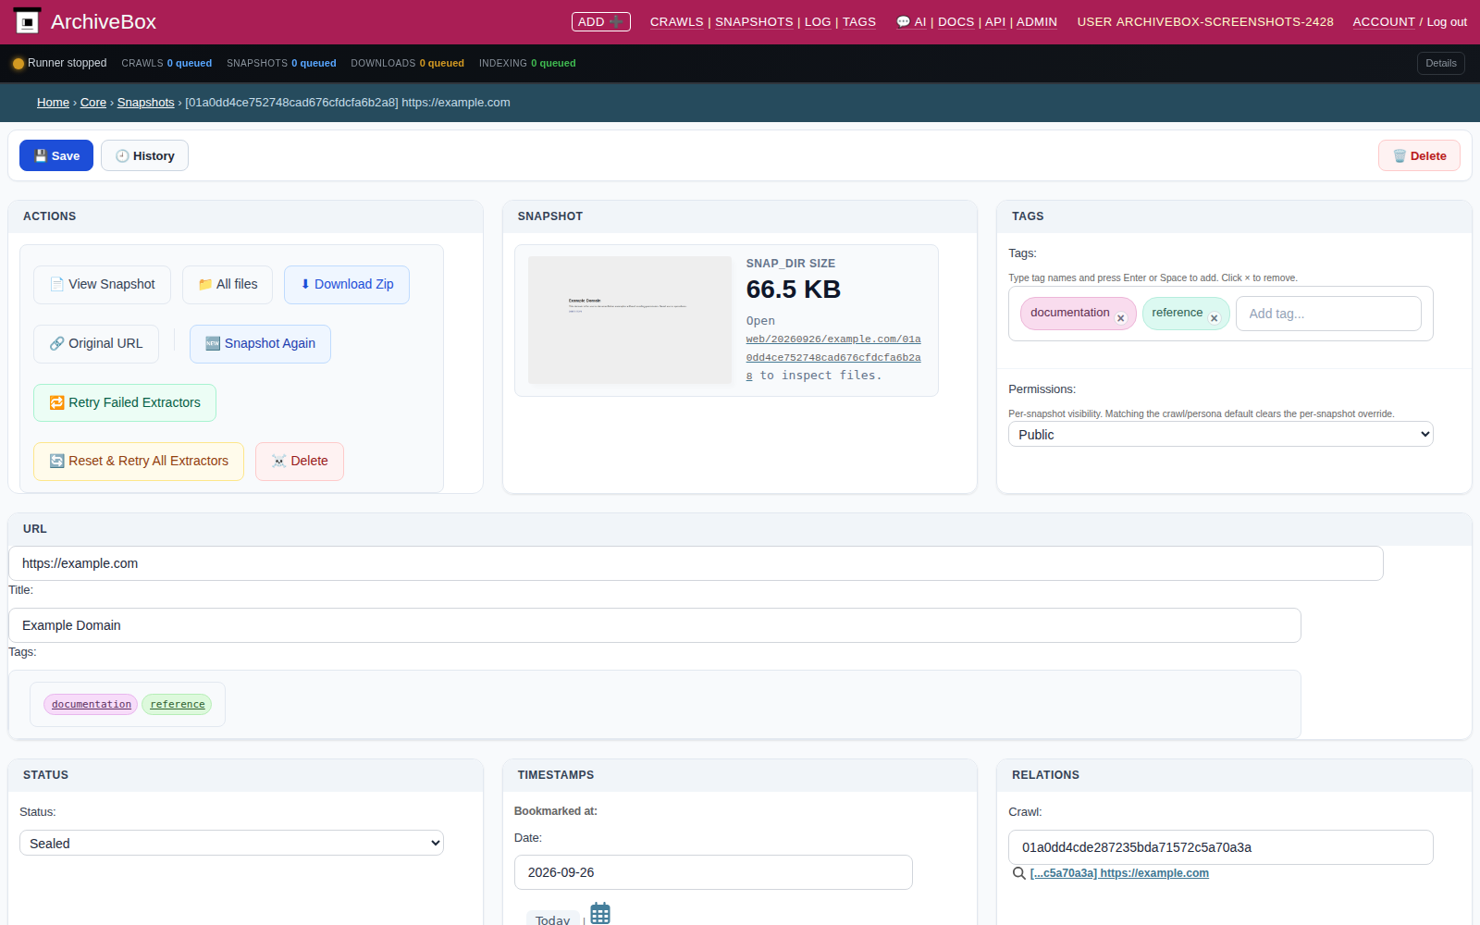Open the DOCS menu item

point(956,22)
